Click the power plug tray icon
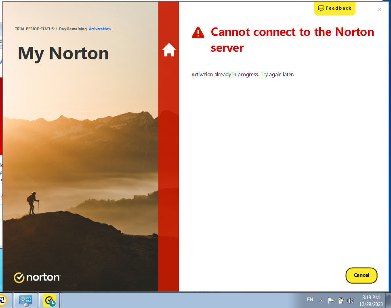This screenshot has width=391, height=308. 341,301
